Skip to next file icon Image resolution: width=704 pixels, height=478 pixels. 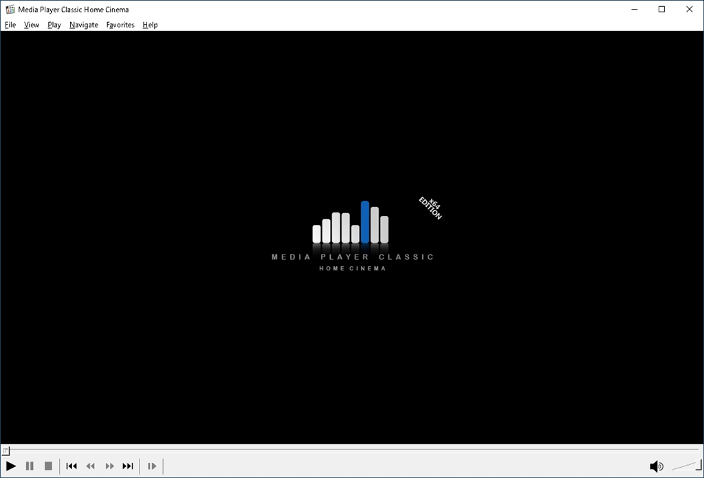(128, 466)
